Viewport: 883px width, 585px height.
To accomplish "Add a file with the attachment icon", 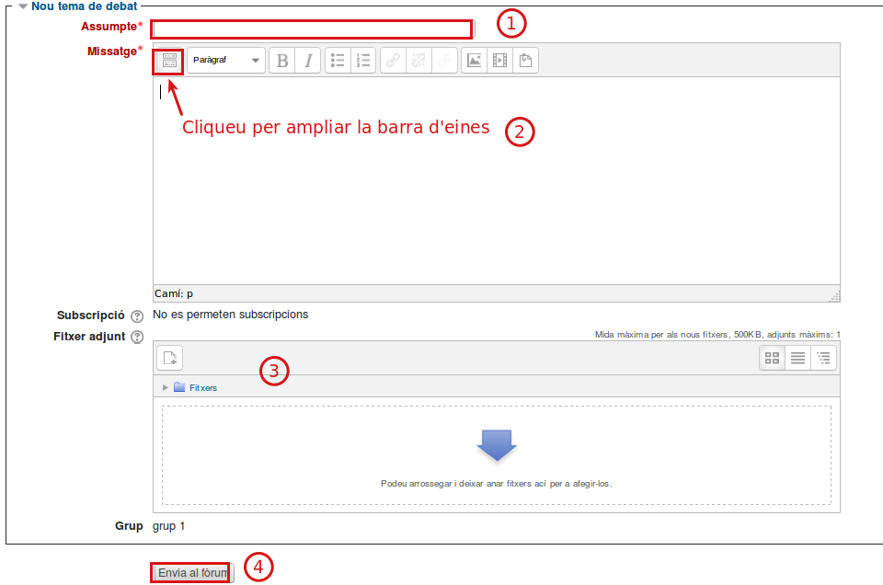I will [x=170, y=358].
